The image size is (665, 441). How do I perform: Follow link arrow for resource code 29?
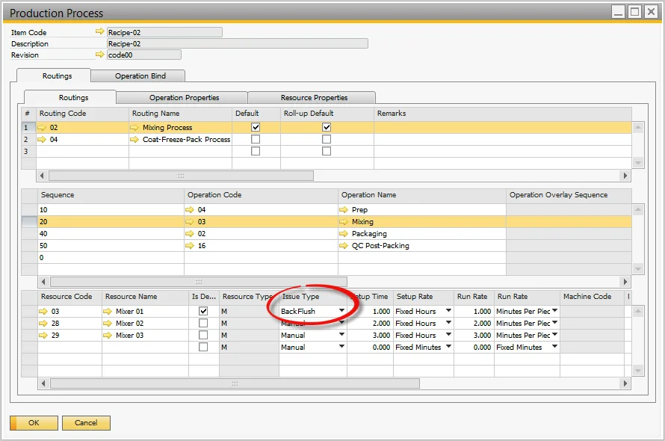point(43,335)
